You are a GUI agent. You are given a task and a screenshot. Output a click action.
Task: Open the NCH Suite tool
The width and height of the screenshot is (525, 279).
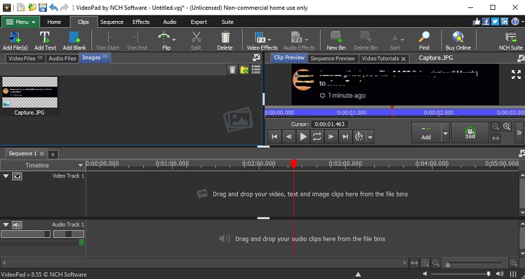click(x=511, y=41)
